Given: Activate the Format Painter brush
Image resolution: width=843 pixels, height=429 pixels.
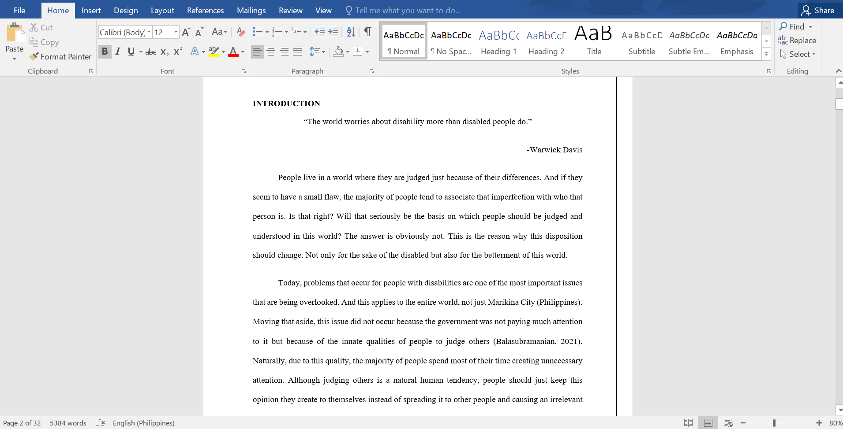Looking at the screenshot, I should click(x=34, y=56).
